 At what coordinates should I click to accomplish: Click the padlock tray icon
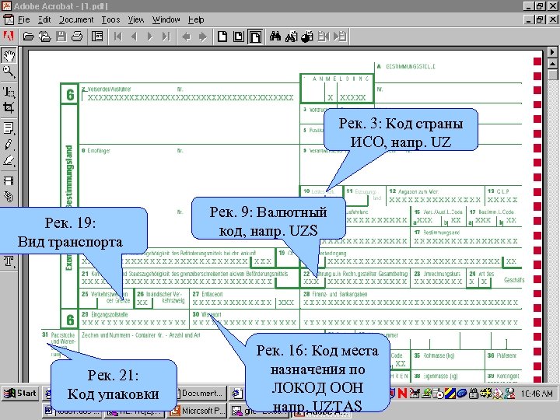tap(474, 394)
